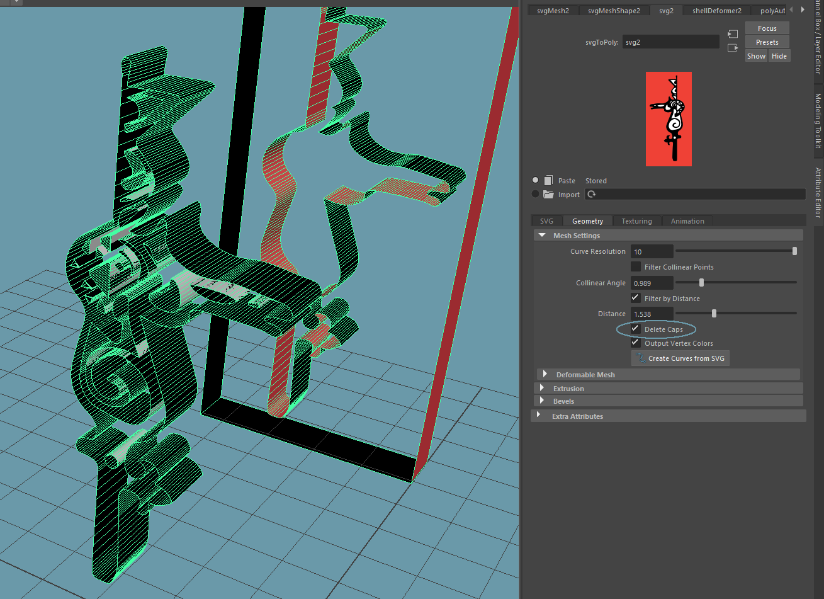
Task: Toggle the Delete Caps checkbox
Action: pos(636,329)
